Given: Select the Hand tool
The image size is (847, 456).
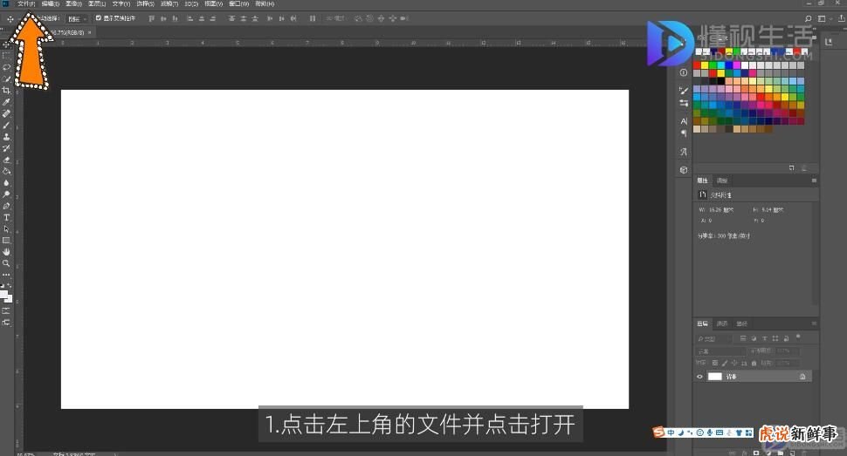Looking at the screenshot, I should coord(6,252).
